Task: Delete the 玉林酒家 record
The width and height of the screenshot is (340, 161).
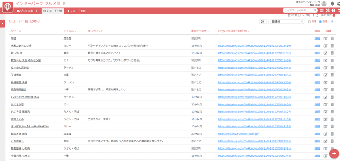Action: [332, 75]
